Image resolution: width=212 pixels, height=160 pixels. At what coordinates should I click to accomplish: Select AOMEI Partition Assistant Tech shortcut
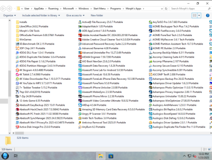(x=176, y=44)
